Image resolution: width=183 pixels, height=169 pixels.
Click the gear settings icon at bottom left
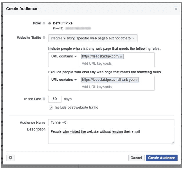(10, 158)
